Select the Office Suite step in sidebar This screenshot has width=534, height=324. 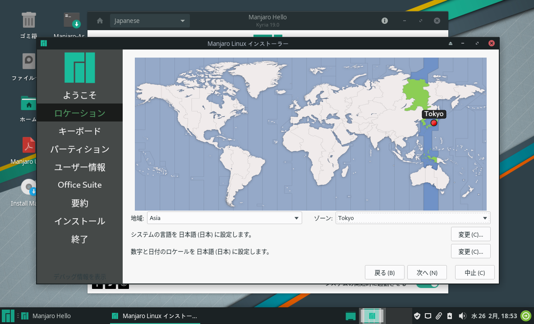point(80,185)
